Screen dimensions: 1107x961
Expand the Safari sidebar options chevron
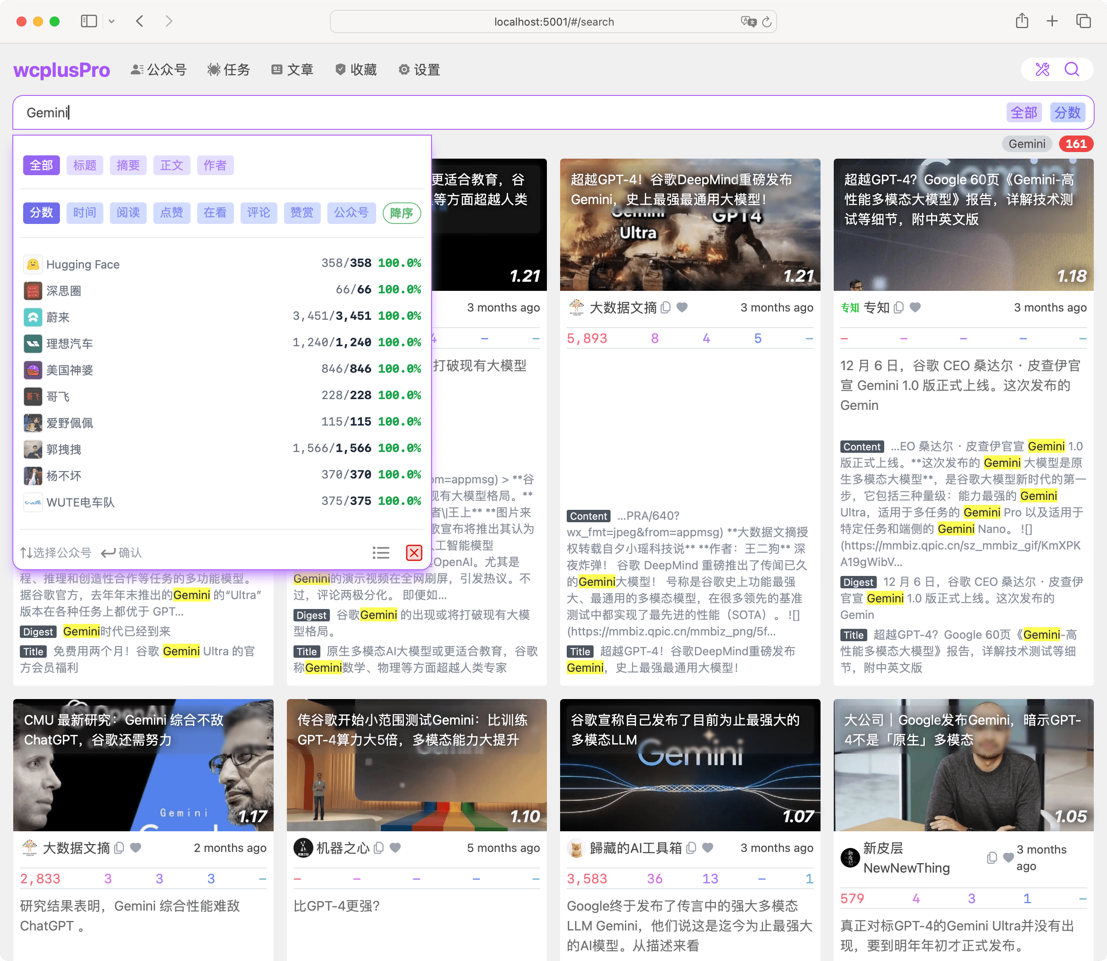coord(112,21)
